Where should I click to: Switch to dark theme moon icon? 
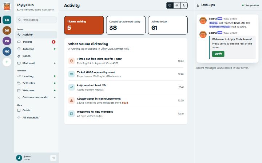[x=184, y=5]
